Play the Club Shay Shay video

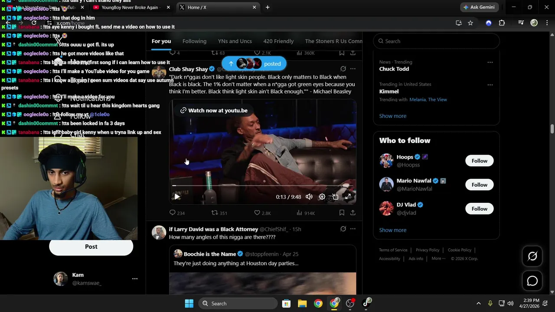click(177, 197)
